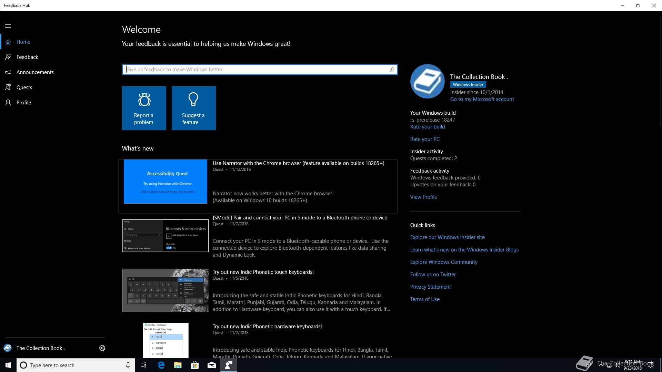662x372 pixels.
Task: Open Microsoft Store from taskbar
Action: (195, 365)
